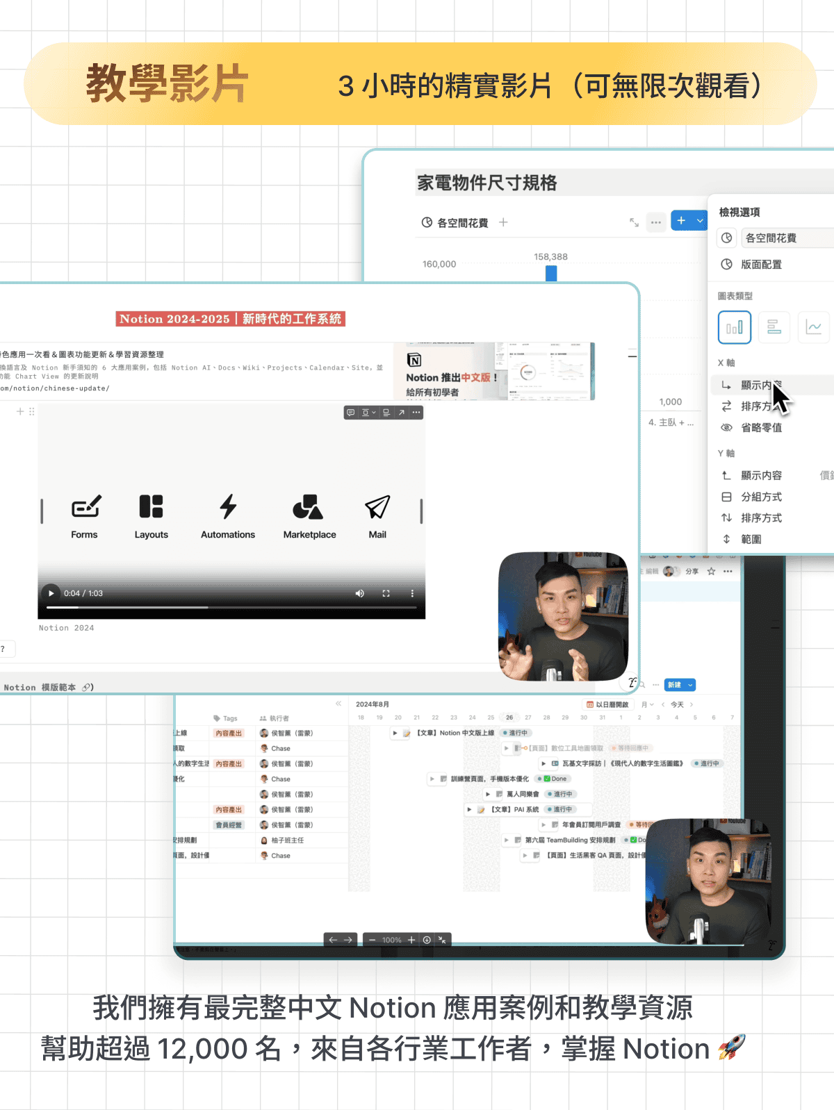Expand the 【文章】Notion 中文版上線 timeline item
Viewport: 834px width, 1110px height.
[x=395, y=733]
